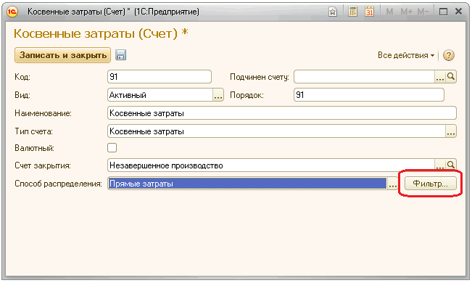Open selection ellipsis for Способ распределения
472x283 pixels.
click(x=392, y=184)
